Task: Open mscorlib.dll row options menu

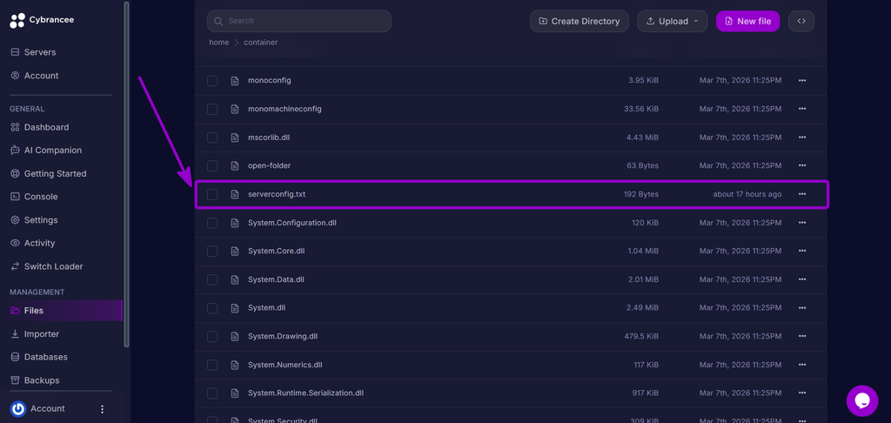Action: 802,138
